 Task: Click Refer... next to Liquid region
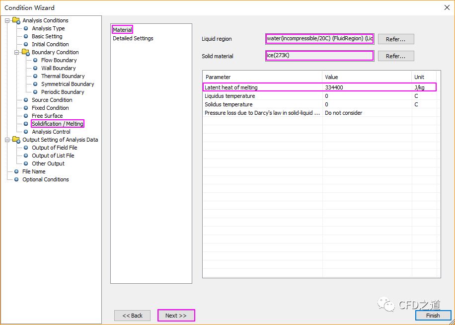tap(395, 39)
